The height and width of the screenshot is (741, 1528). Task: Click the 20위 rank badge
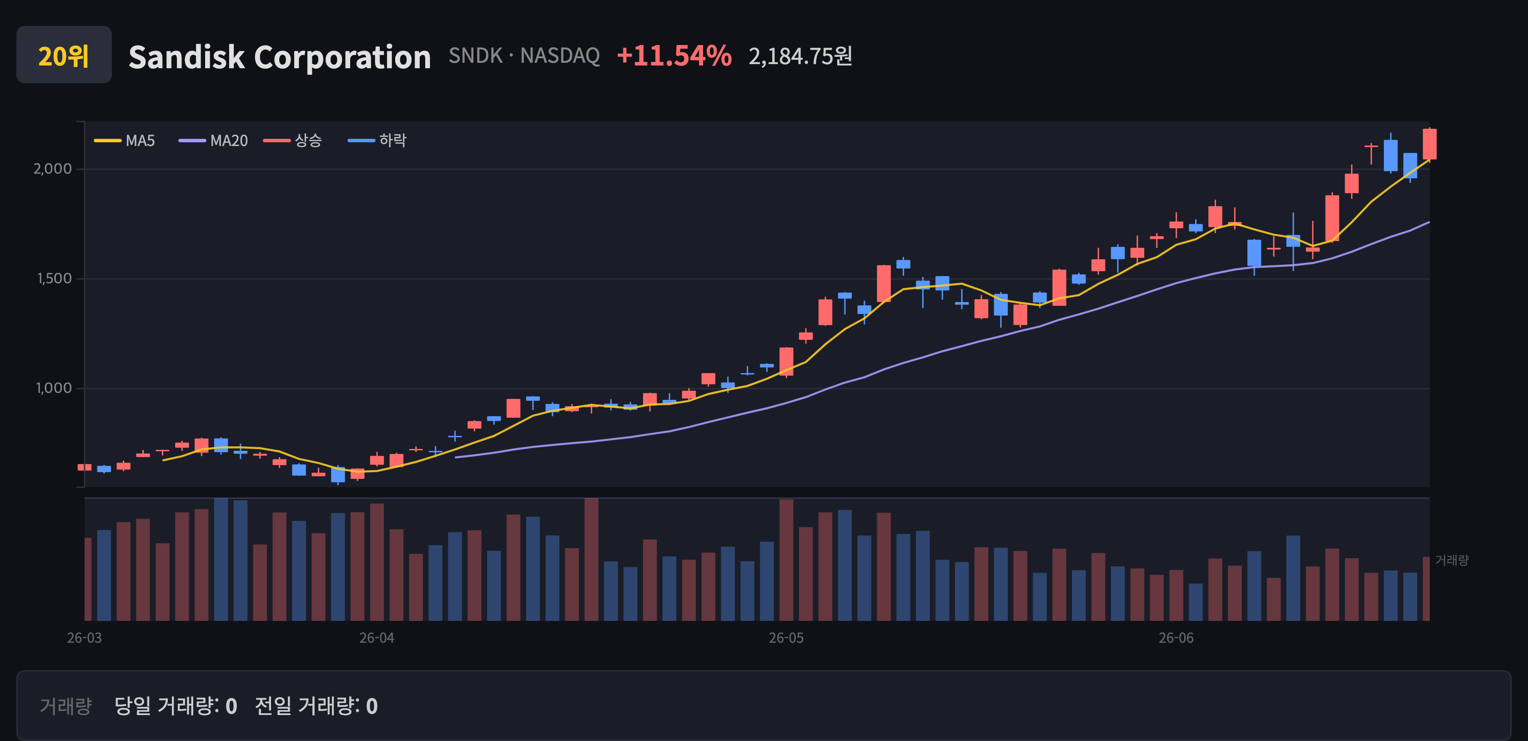(64, 55)
